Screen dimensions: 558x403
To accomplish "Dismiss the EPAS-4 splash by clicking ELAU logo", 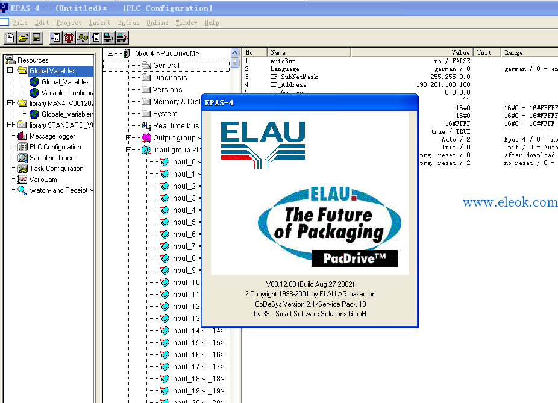I will click(263, 145).
